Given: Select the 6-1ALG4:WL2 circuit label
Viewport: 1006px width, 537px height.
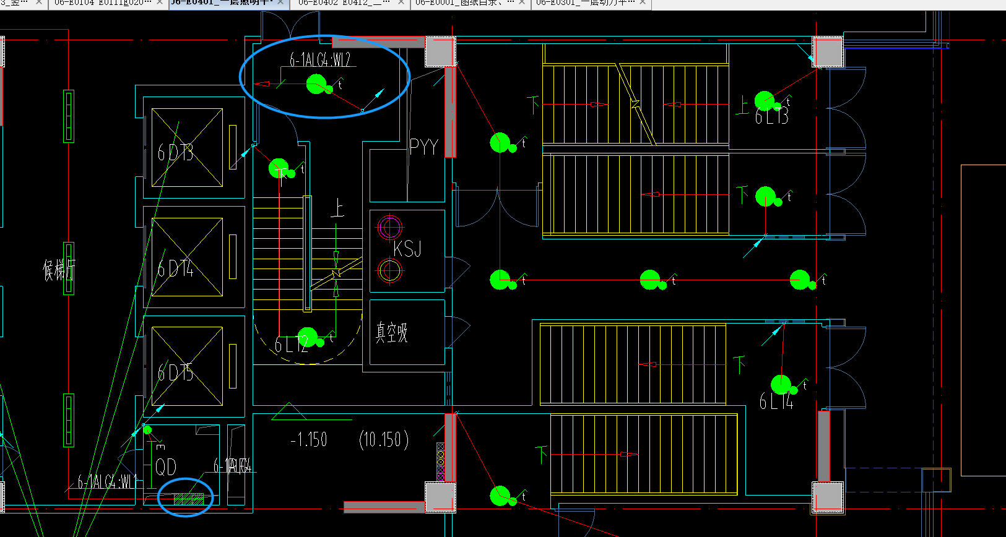Looking at the screenshot, I should (320, 60).
